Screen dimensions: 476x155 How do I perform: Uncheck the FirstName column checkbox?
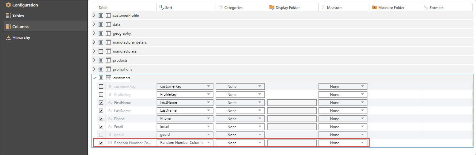(x=101, y=103)
